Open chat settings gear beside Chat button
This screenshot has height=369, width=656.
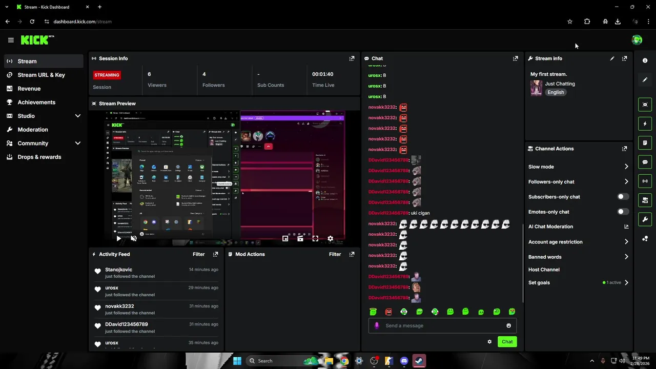coord(489,342)
